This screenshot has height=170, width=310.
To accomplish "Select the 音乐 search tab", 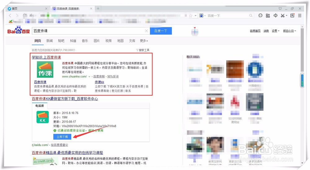I will [x=85, y=41].
